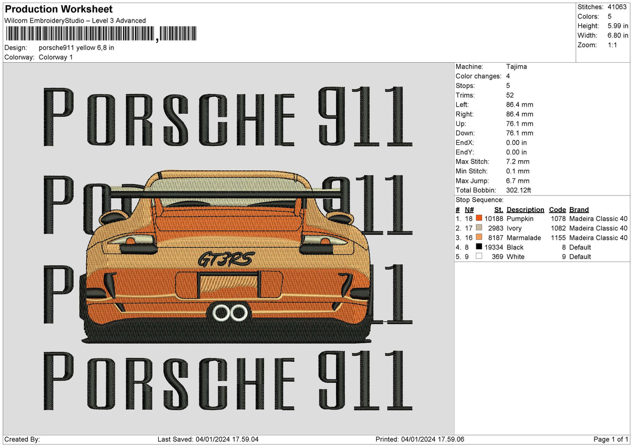Viewport: 633px width, 447px height.
Task: Click the Color changes value 4
Action: 508,76
